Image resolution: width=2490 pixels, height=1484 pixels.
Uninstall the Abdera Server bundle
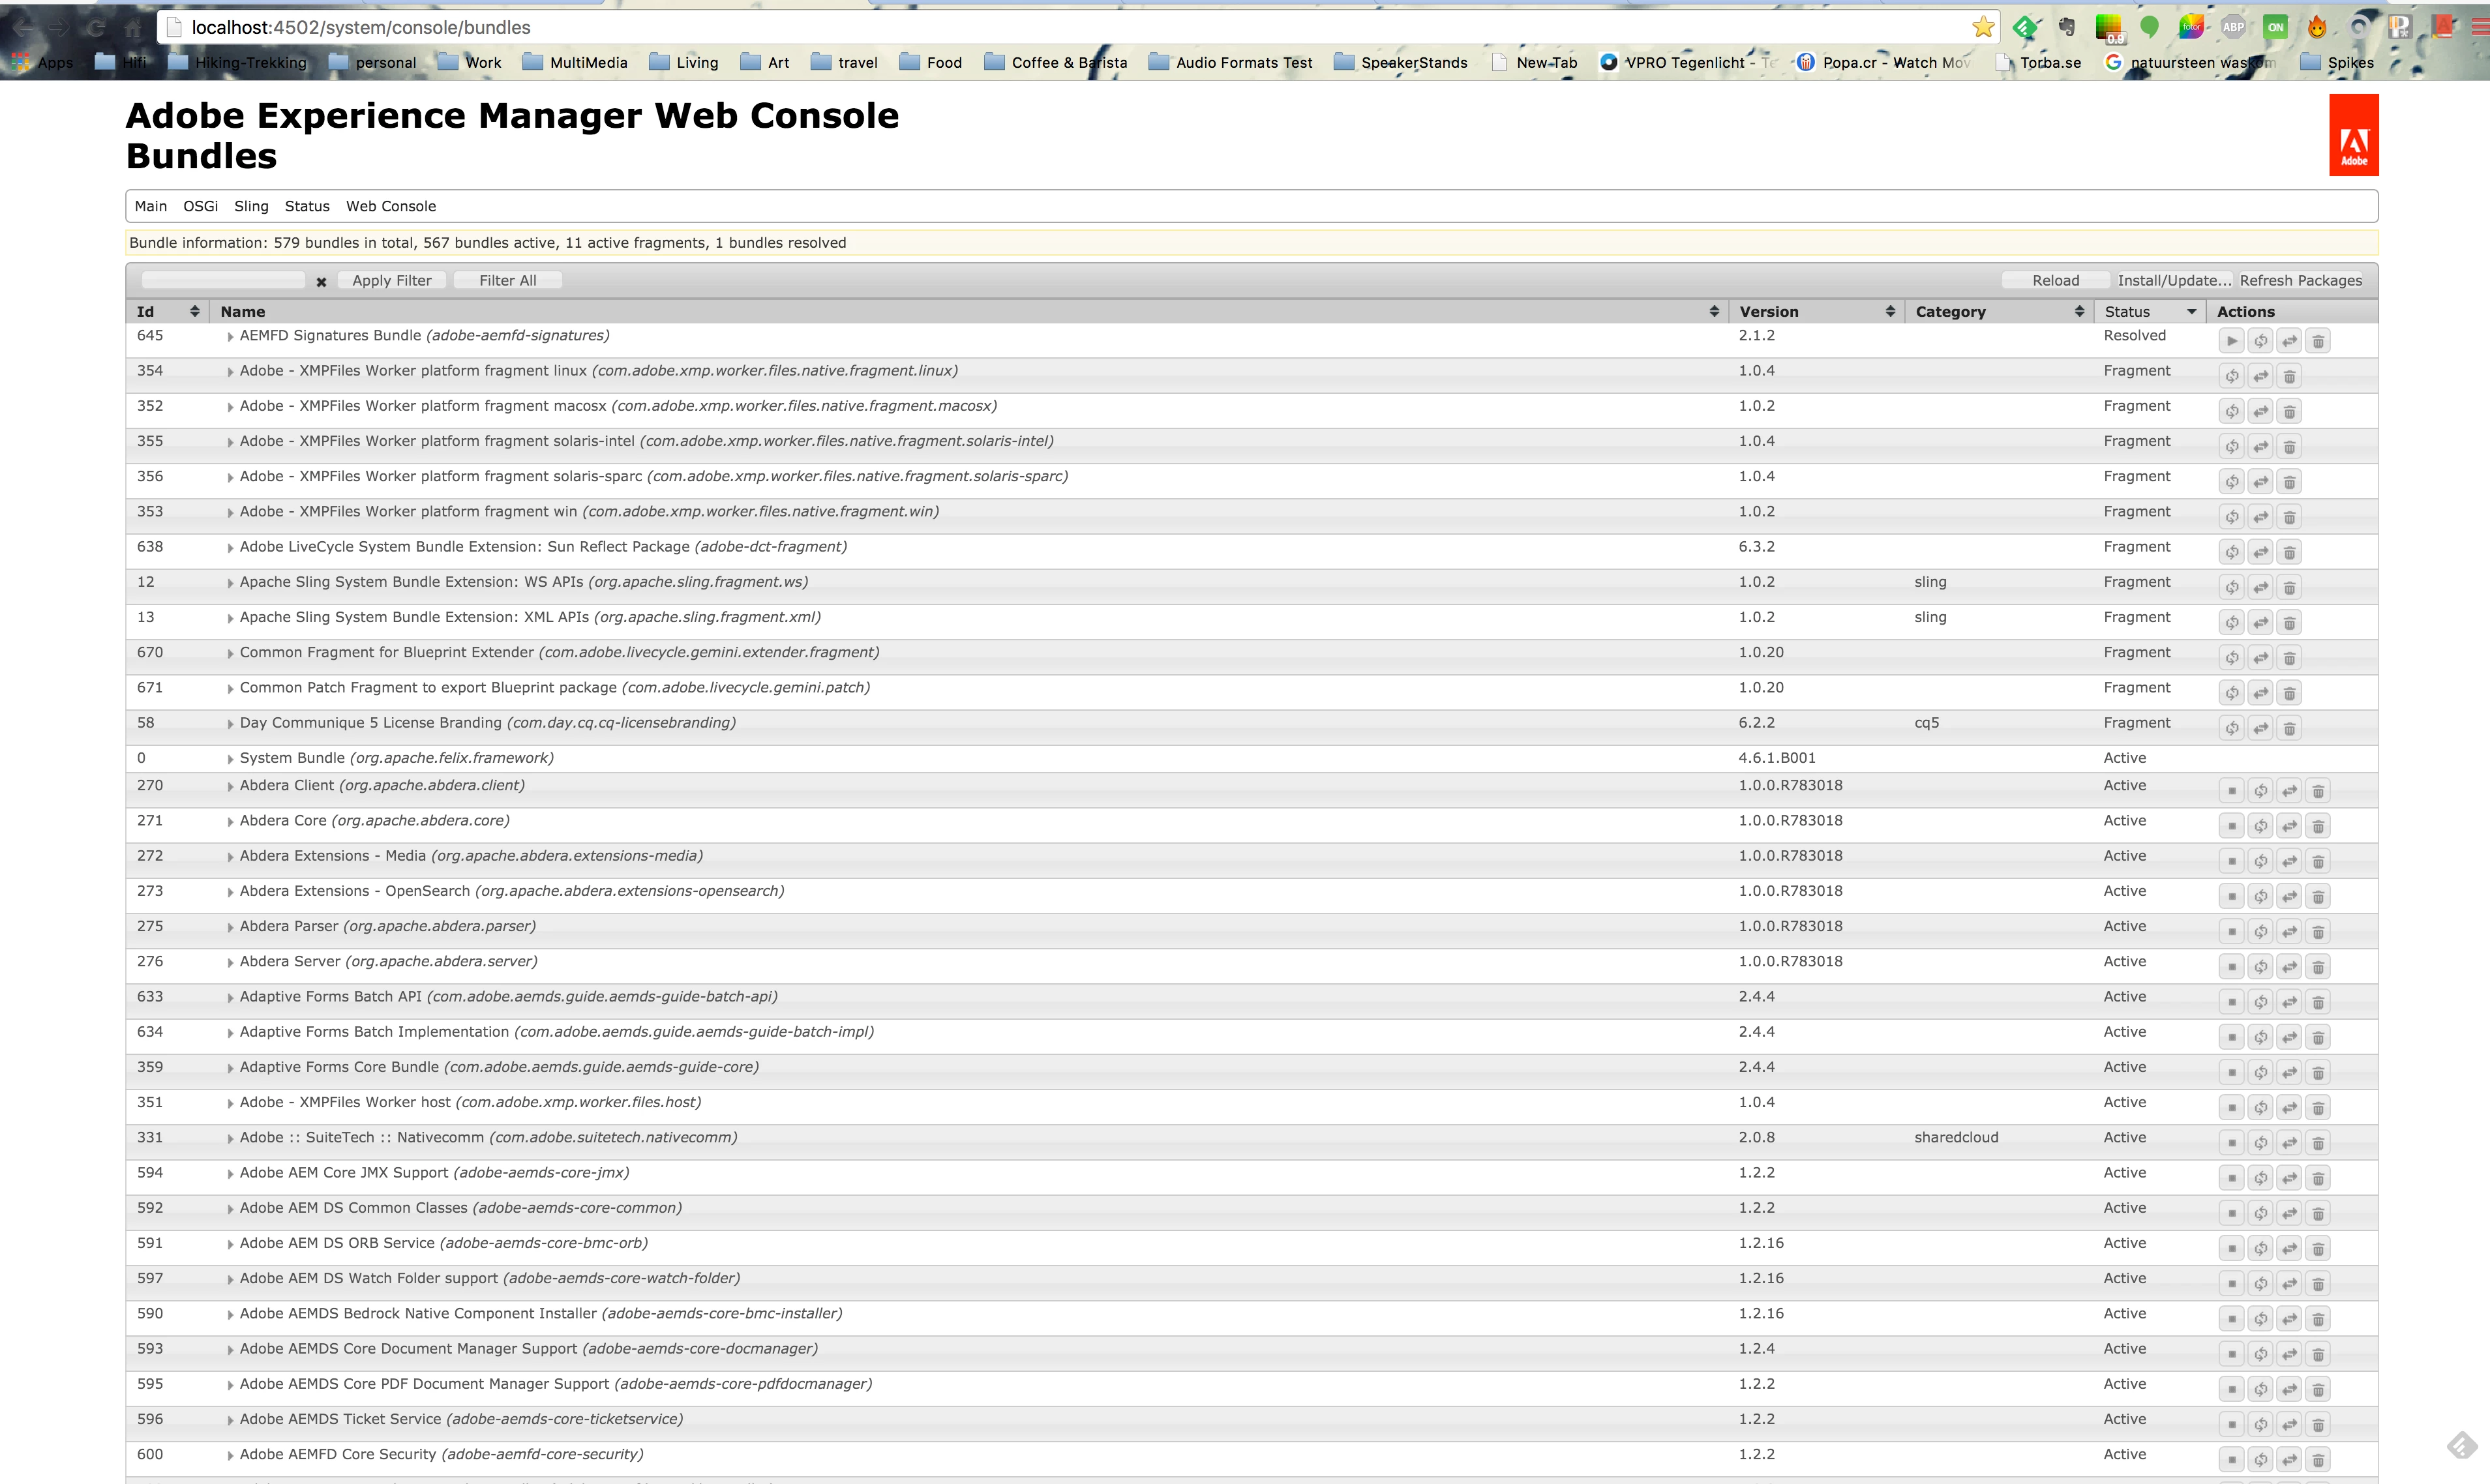(2318, 967)
